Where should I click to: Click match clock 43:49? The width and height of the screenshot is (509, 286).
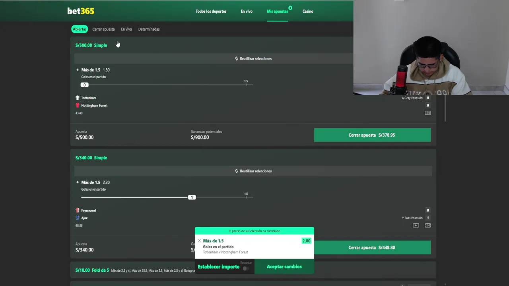click(79, 113)
